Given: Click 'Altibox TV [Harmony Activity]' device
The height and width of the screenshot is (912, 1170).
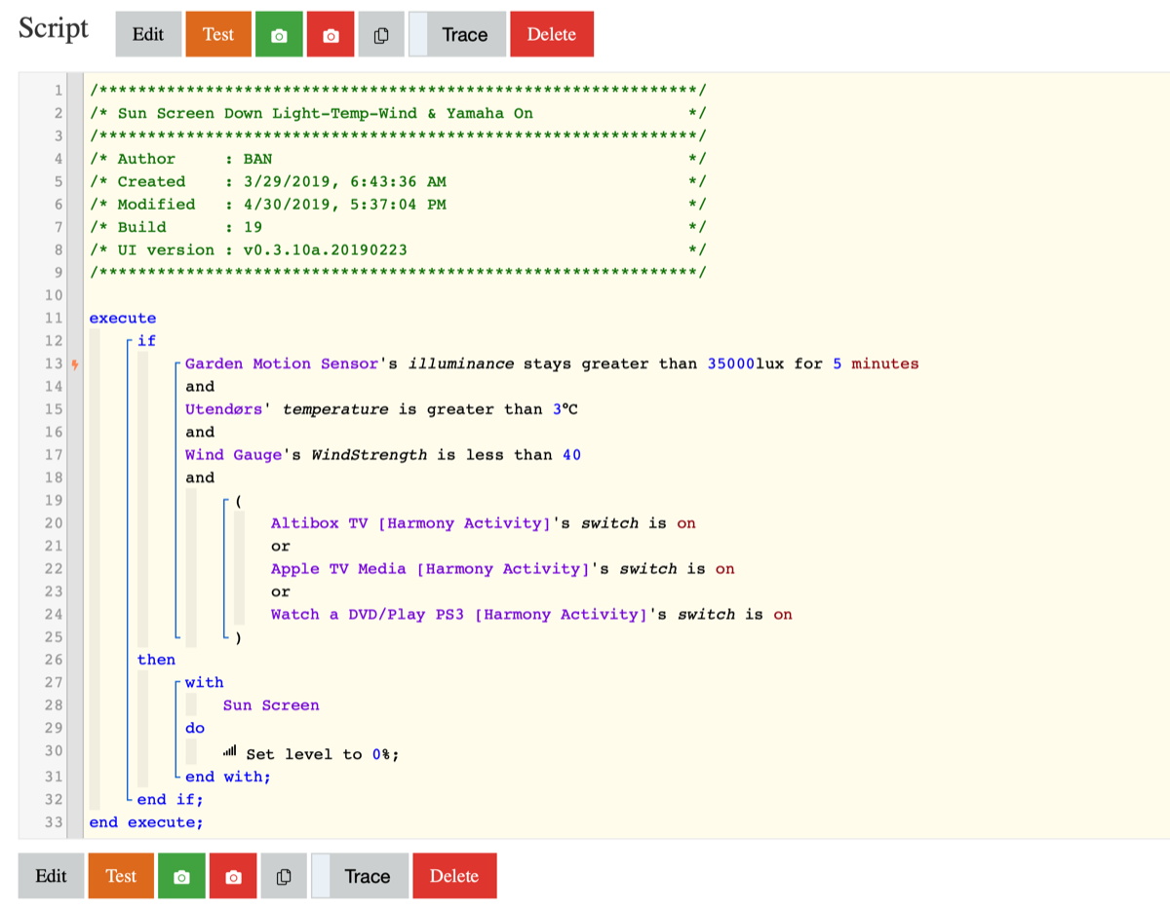Looking at the screenshot, I should pos(411,523).
